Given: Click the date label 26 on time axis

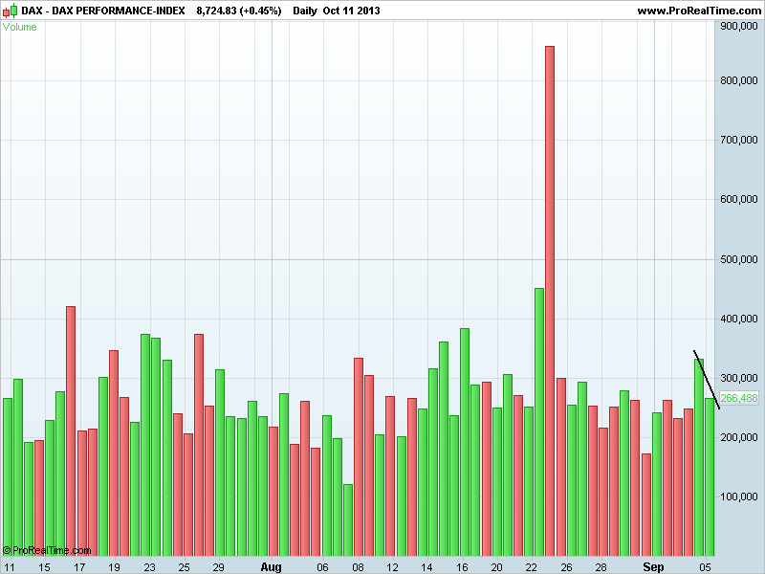Looking at the screenshot, I should [x=566, y=567].
